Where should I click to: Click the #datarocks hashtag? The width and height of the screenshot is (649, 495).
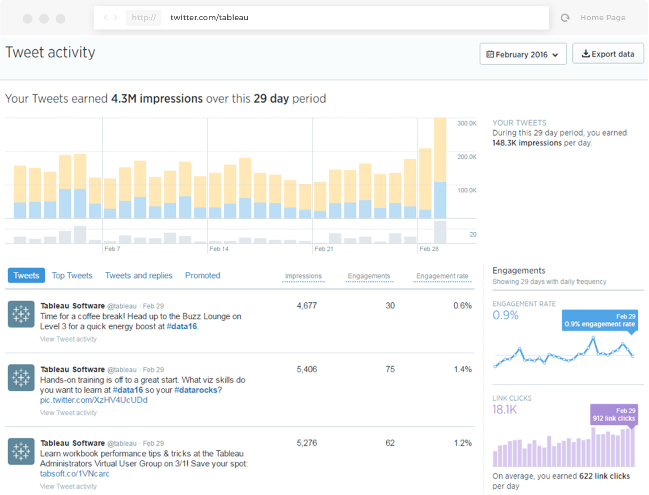tap(196, 390)
